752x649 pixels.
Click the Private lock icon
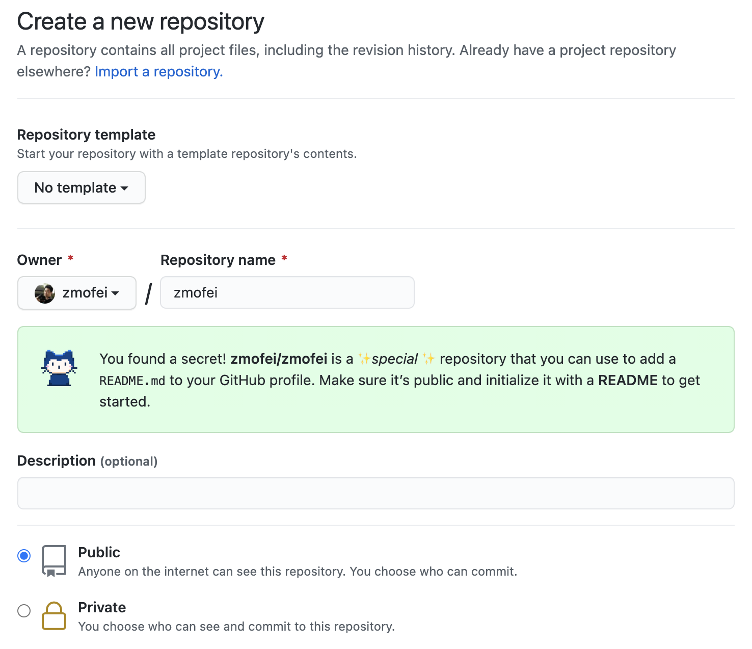pyautogui.click(x=54, y=616)
